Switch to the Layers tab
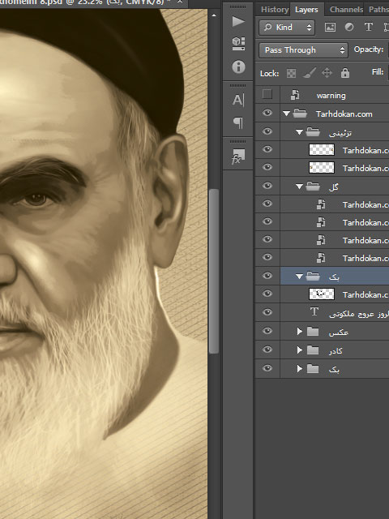The image size is (389, 519). pyautogui.click(x=306, y=10)
